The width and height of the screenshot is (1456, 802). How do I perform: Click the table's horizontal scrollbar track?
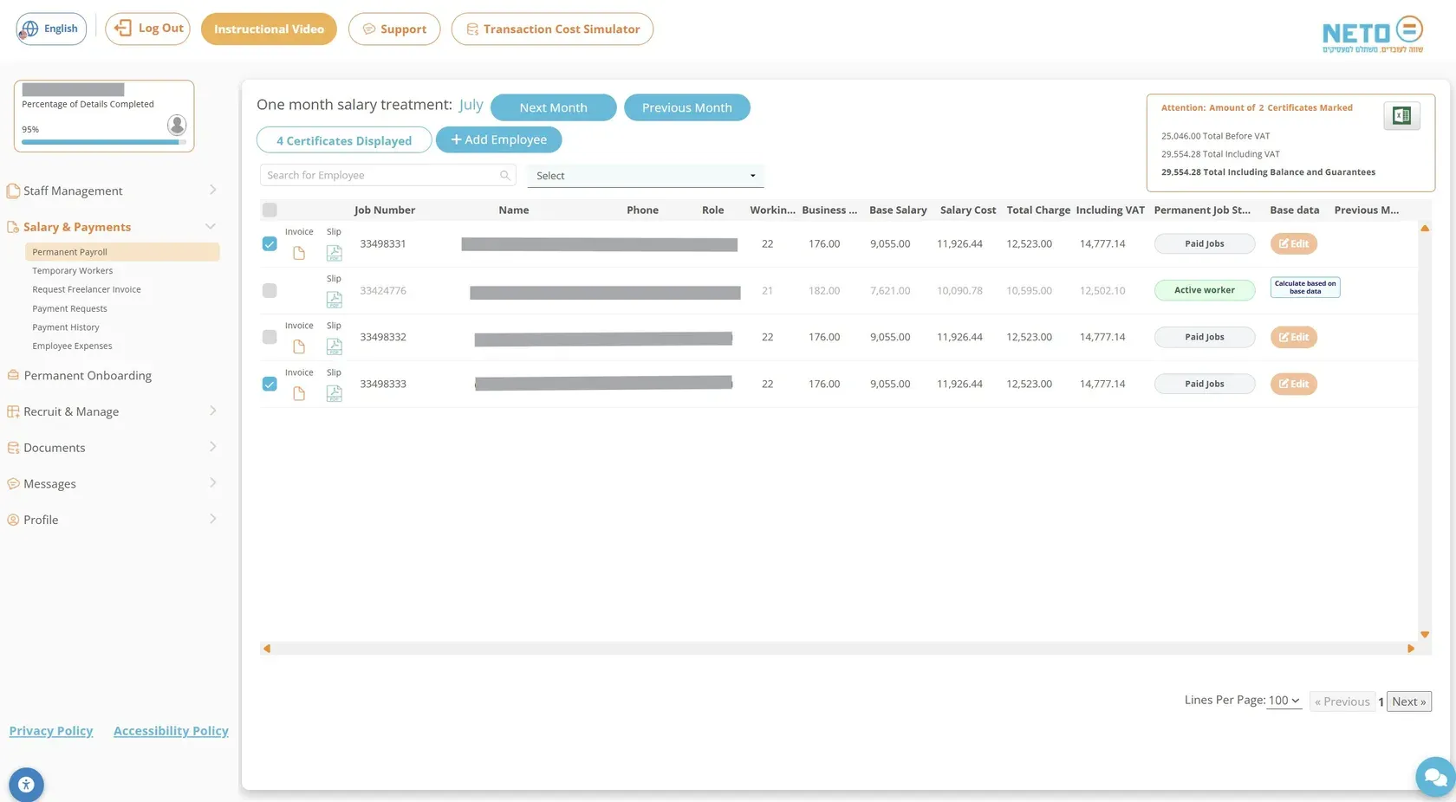839,648
